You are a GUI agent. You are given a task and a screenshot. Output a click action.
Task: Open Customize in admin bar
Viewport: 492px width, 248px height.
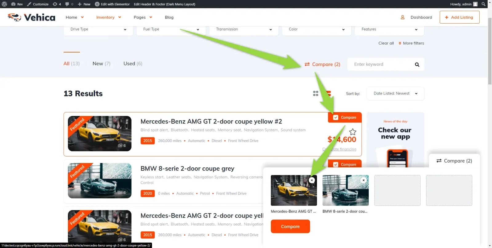[38, 4]
